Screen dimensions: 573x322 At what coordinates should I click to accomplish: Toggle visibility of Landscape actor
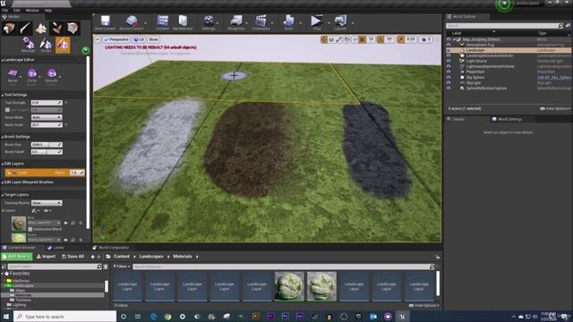449,50
